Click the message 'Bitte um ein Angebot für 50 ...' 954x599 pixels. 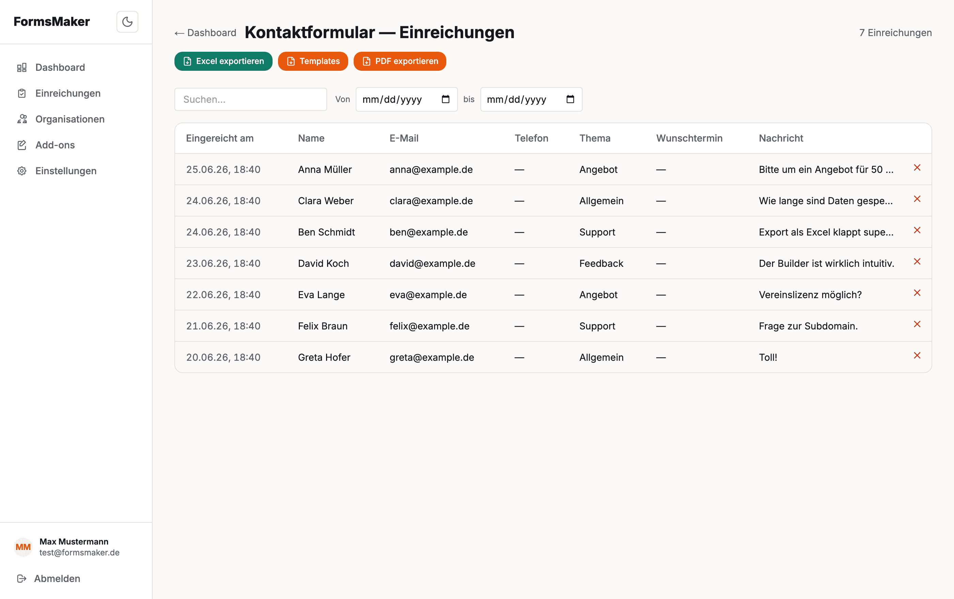pos(826,169)
